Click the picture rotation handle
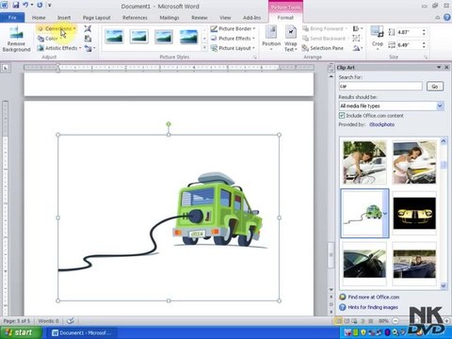Viewport: 452px width, 339px height. (x=169, y=124)
